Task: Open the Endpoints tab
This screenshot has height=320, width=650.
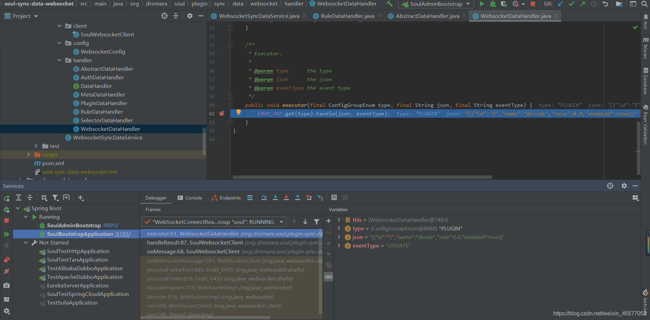Action: click(226, 198)
